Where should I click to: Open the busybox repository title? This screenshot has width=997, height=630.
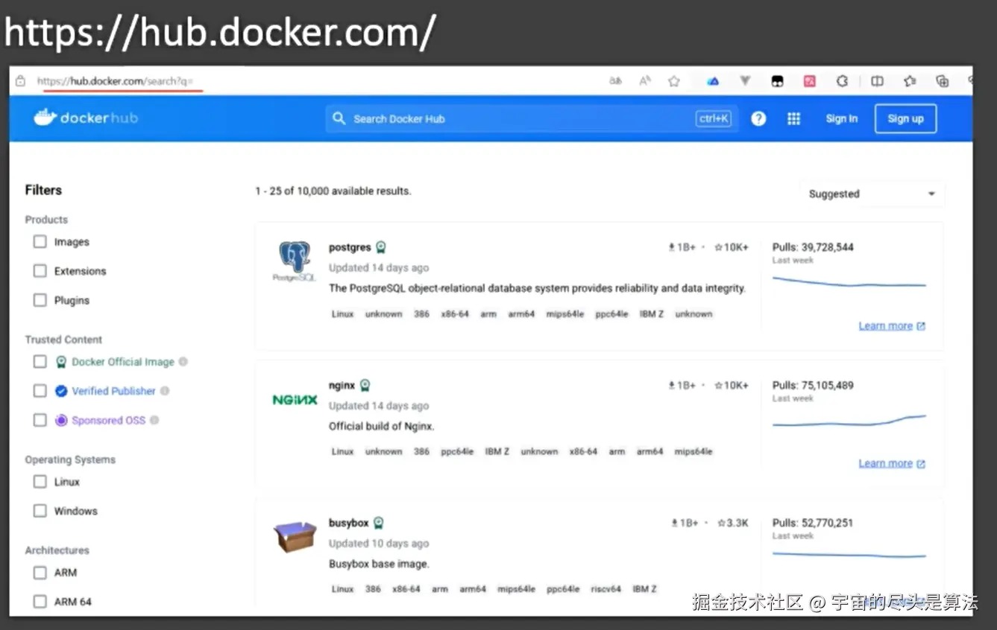click(x=348, y=523)
